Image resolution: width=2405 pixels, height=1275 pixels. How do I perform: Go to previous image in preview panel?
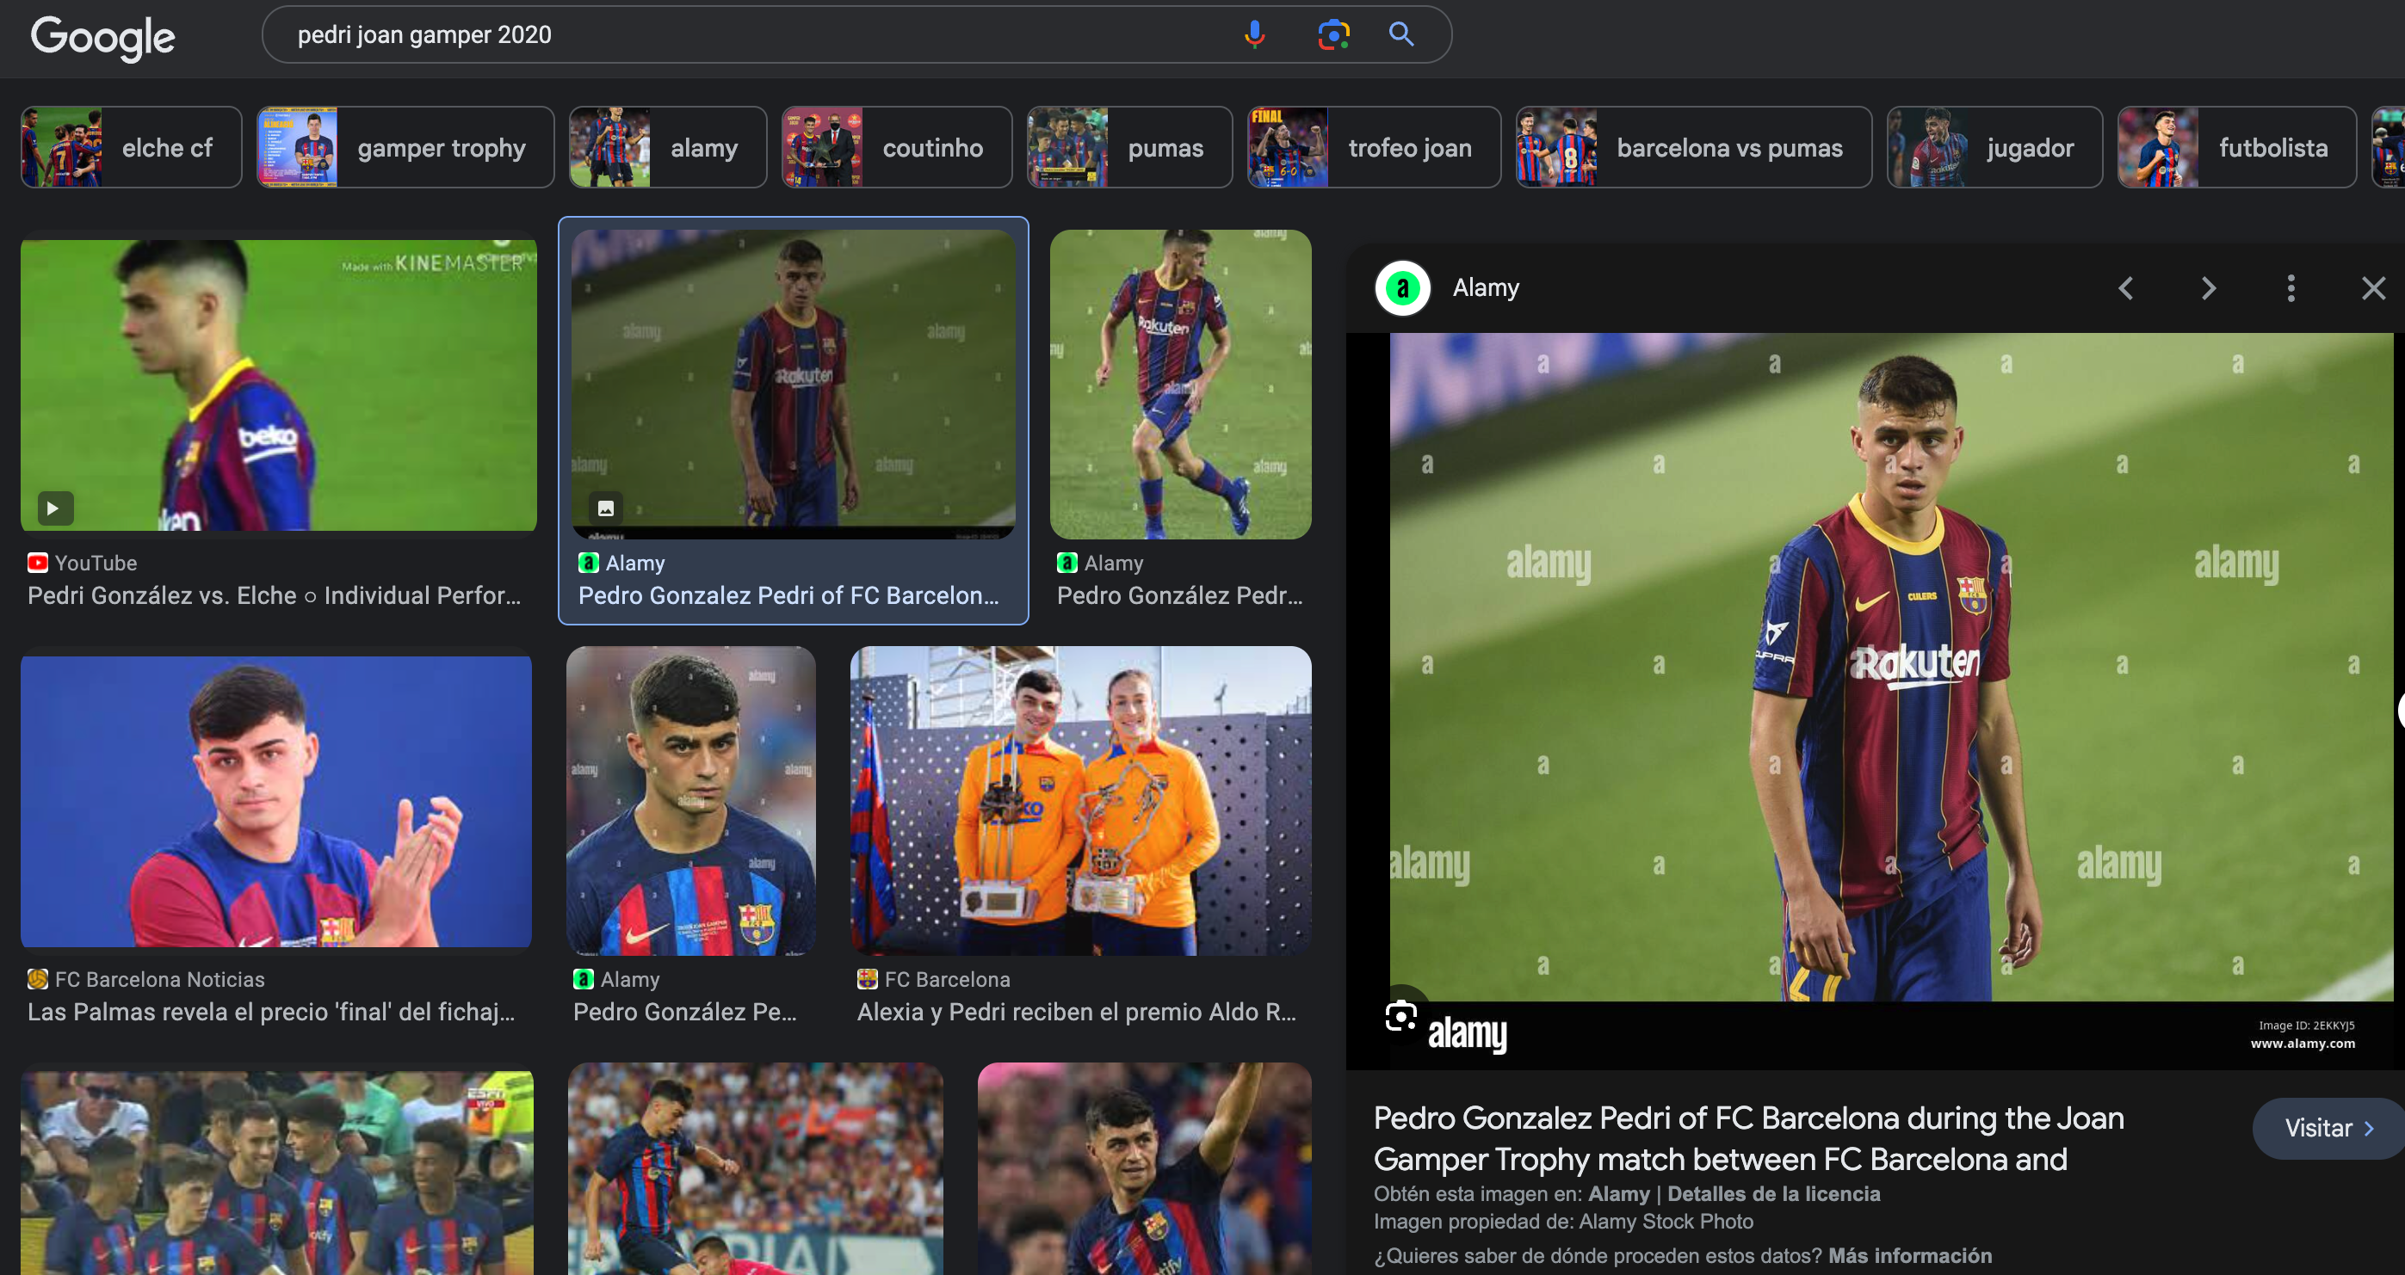pyautogui.click(x=2126, y=288)
